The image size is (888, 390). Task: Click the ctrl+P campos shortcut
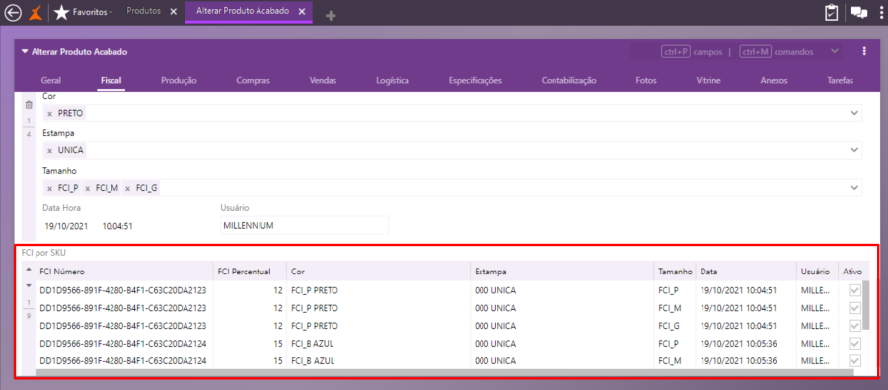click(x=692, y=51)
